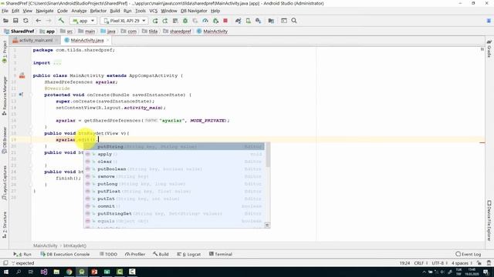
Task: Click the Make Project hammer icon
Action: (61, 21)
